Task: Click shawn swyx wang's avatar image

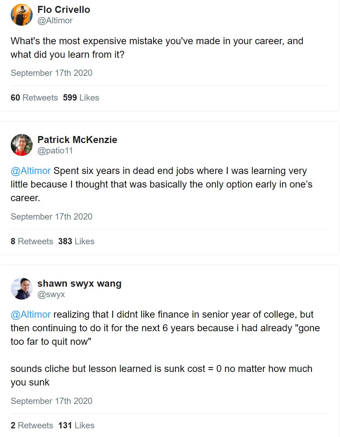Action: click(x=22, y=288)
